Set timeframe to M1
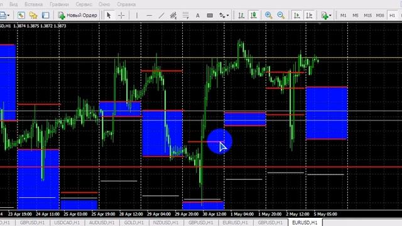Screen dimensions: 402x226 [343, 15]
